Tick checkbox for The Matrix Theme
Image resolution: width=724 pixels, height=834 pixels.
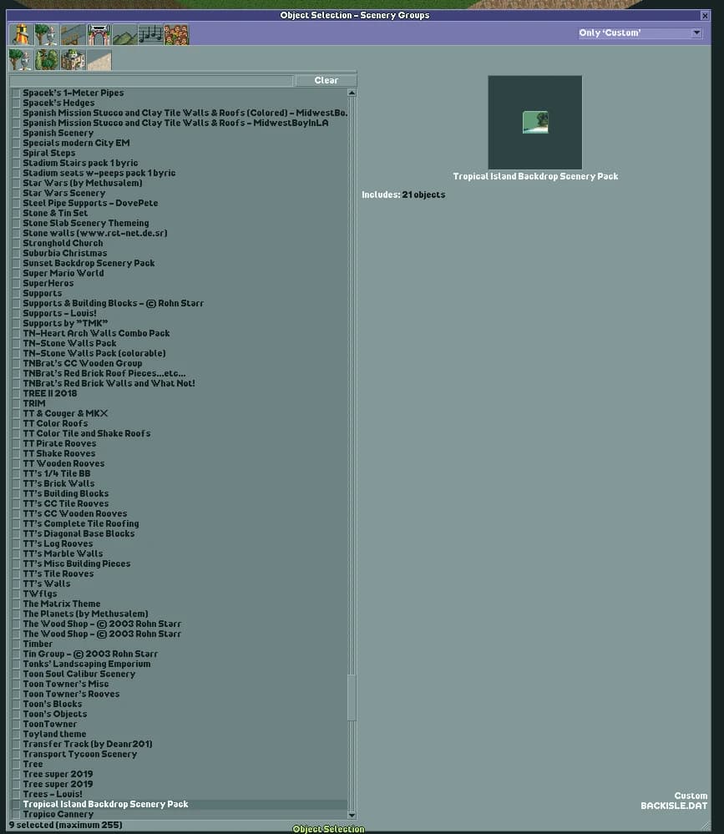(16, 604)
